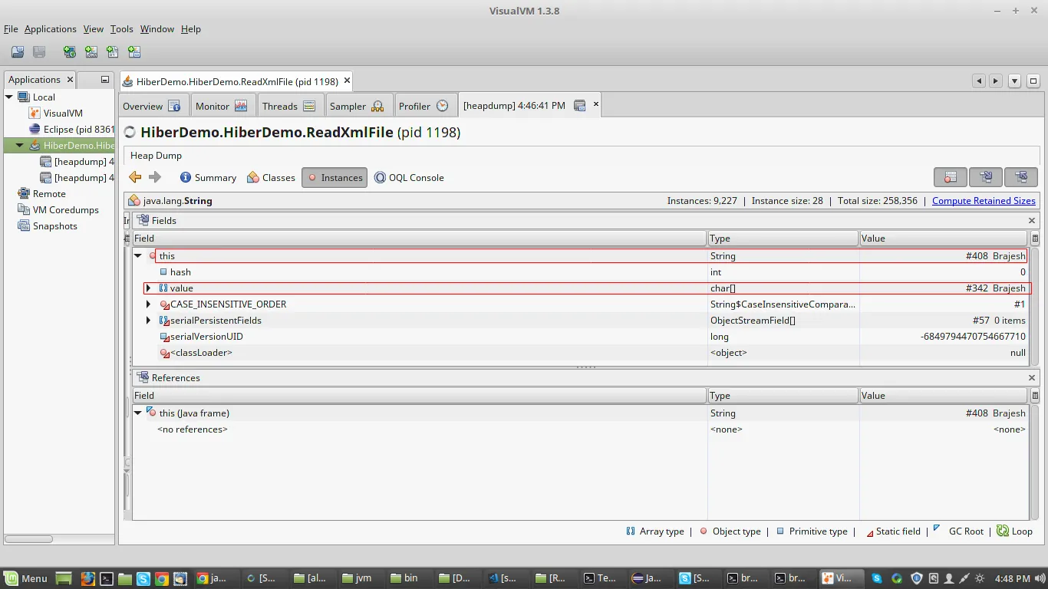Sort Fields table by the Value column
Viewport: 1048px width, 589px height.
[x=944, y=239]
